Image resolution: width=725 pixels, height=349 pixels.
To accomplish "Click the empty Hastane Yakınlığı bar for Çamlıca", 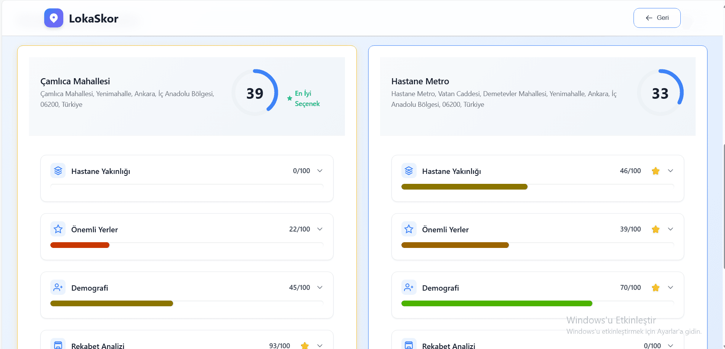I will [x=187, y=187].
